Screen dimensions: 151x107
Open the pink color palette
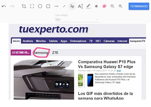(104, 6)
